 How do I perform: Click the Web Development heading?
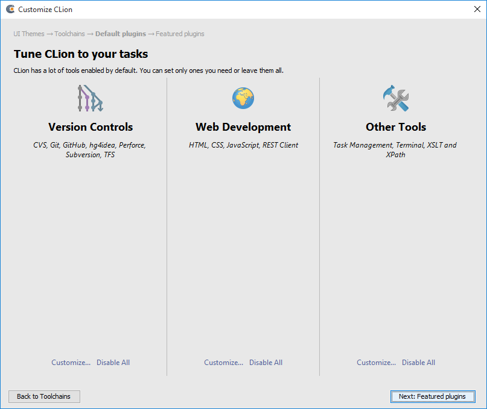point(243,127)
